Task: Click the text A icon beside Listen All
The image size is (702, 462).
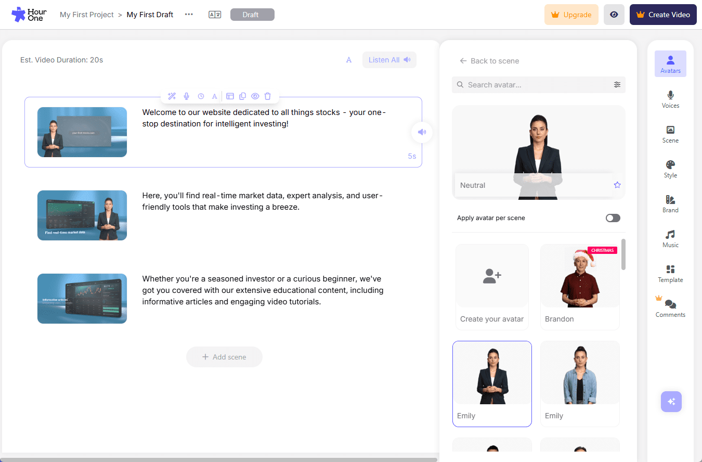Action: (x=349, y=60)
